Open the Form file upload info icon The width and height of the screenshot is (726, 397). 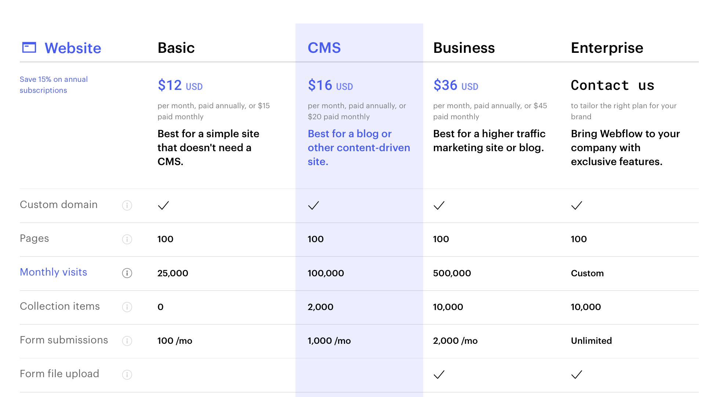(x=127, y=375)
